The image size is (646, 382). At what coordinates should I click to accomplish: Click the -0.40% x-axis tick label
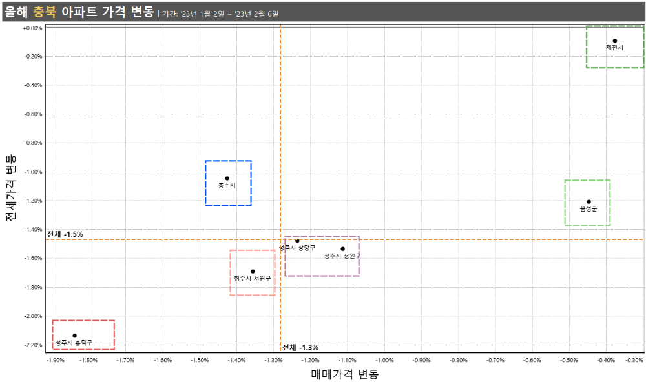tap(606, 360)
